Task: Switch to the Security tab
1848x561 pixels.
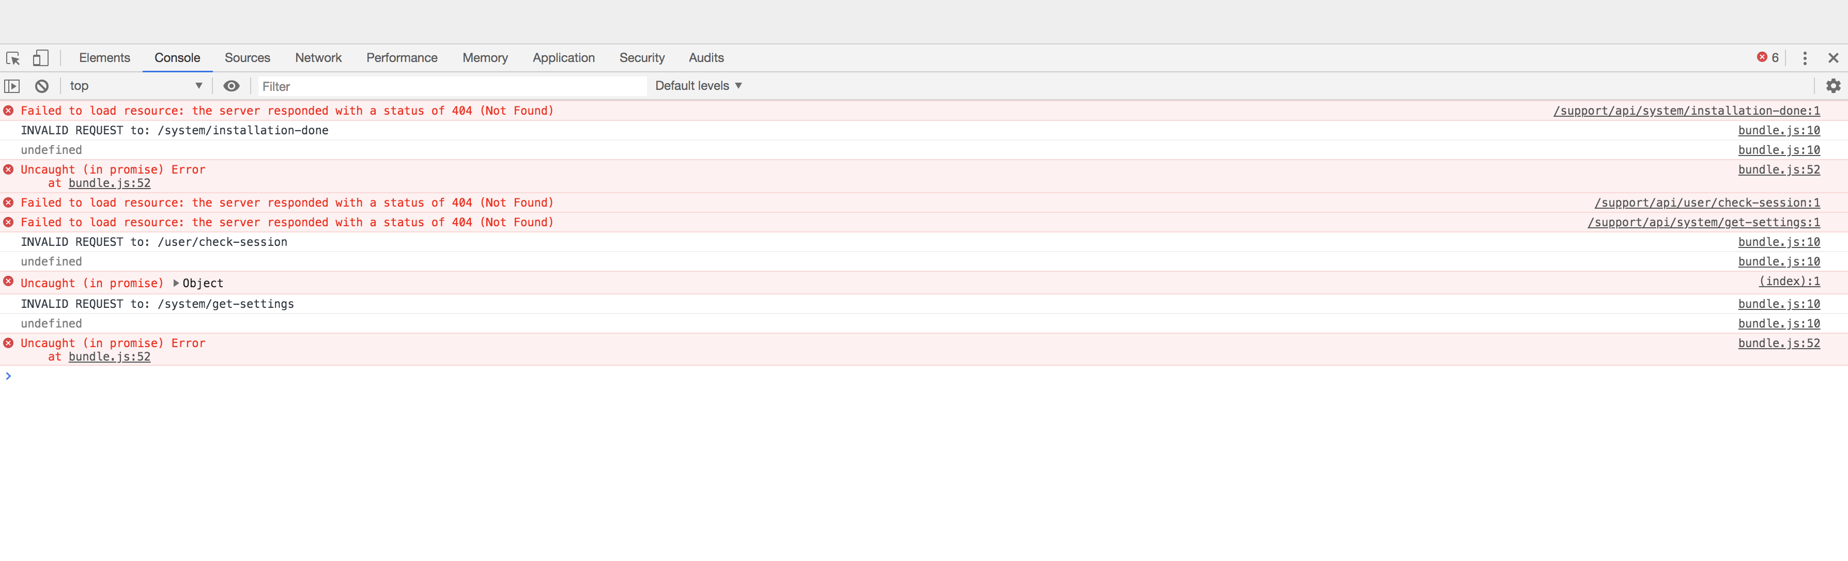Action: pos(642,57)
